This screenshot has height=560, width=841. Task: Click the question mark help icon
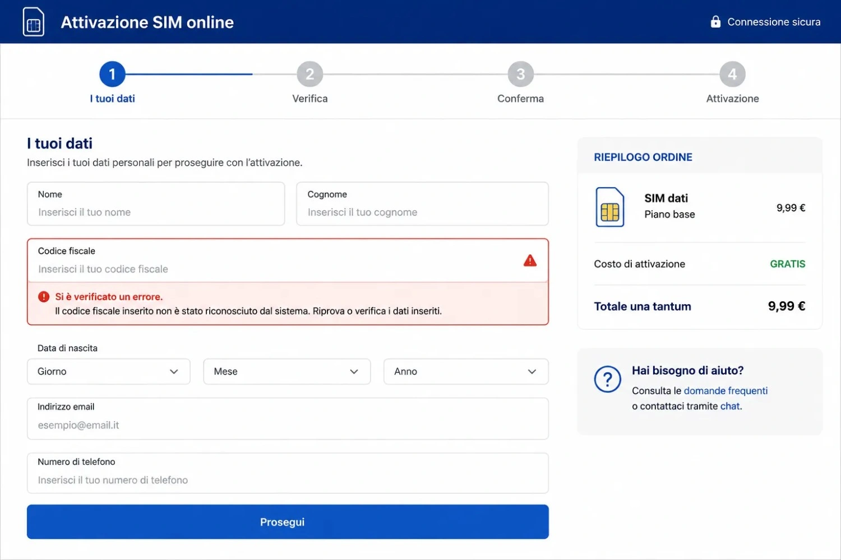(x=608, y=379)
